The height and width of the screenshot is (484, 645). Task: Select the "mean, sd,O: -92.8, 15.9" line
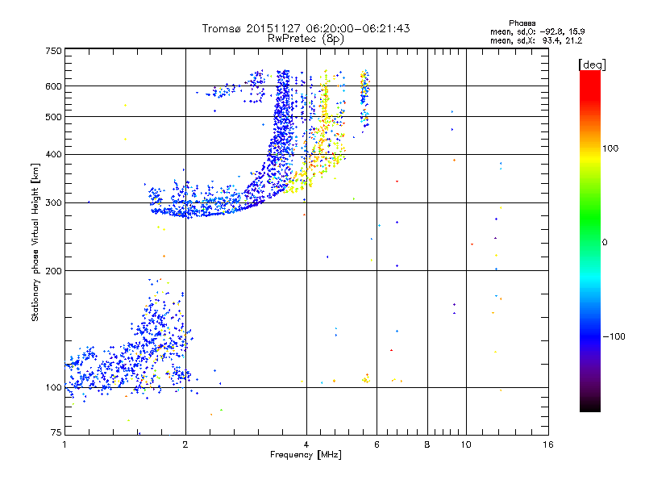(x=537, y=31)
